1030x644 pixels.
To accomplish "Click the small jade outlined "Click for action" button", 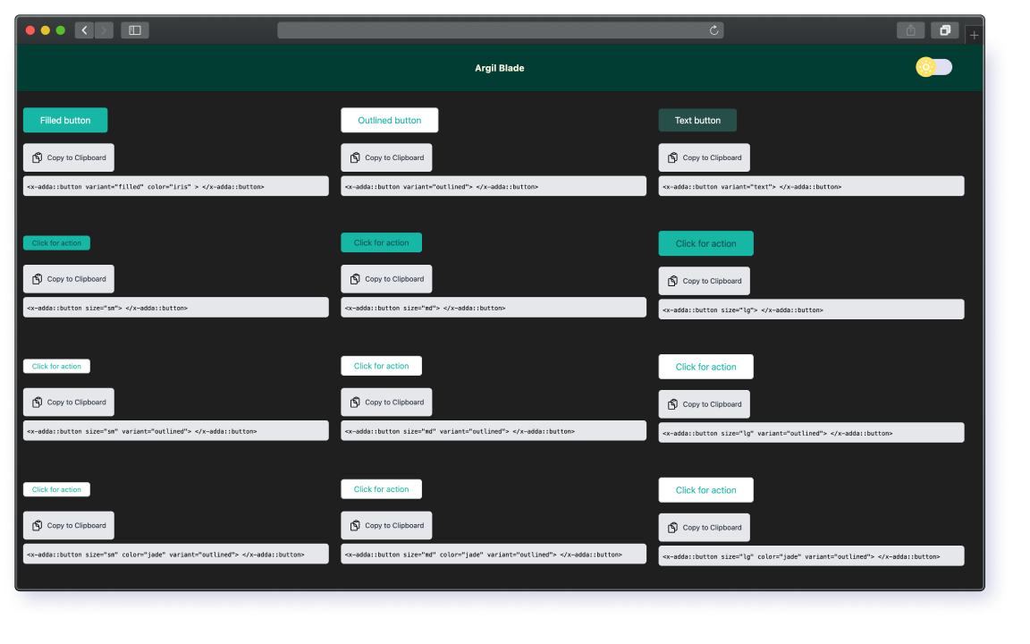I will pyautogui.click(x=56, y=489).
